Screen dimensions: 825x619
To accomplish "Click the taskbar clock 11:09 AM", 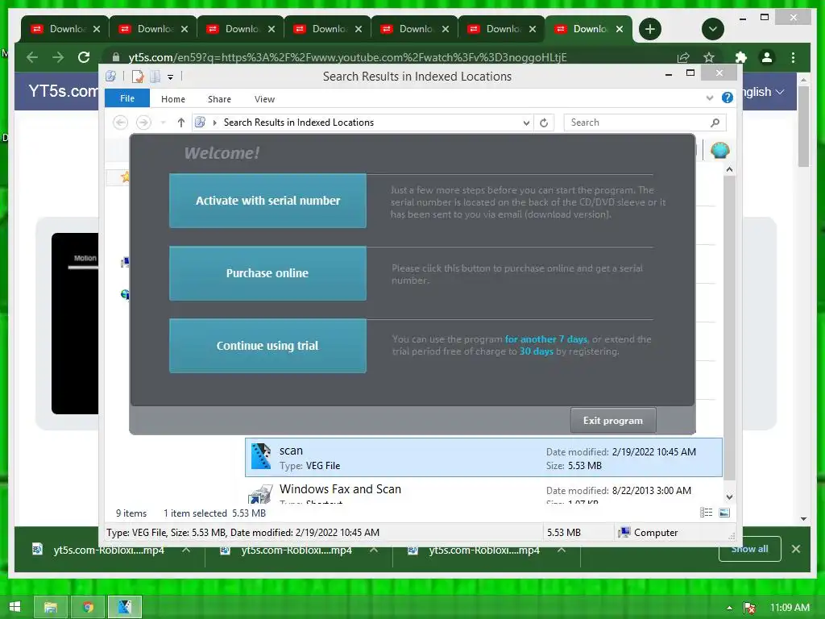I will point(790,608).
